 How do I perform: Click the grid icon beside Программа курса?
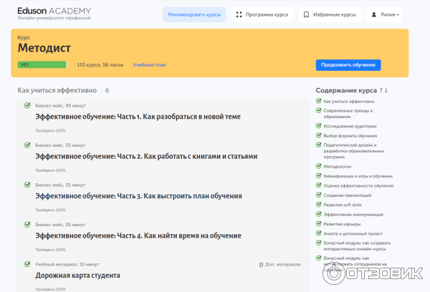coord(239,14)
